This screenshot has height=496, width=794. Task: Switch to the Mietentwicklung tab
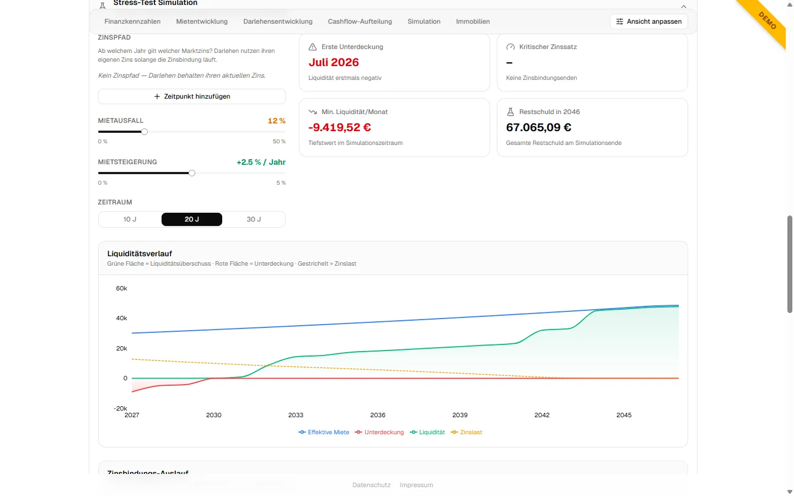coord(202,21)
